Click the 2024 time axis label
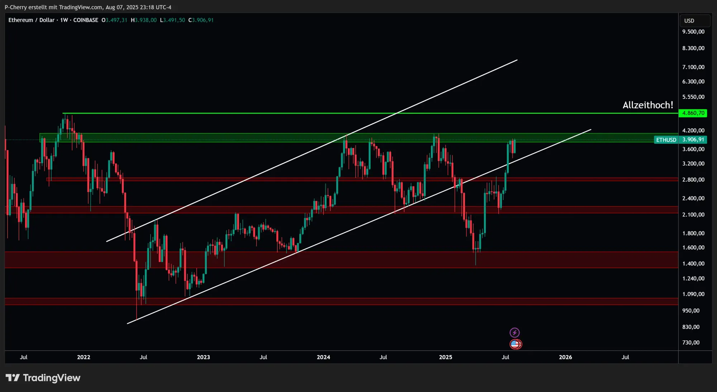 point(323,357)
